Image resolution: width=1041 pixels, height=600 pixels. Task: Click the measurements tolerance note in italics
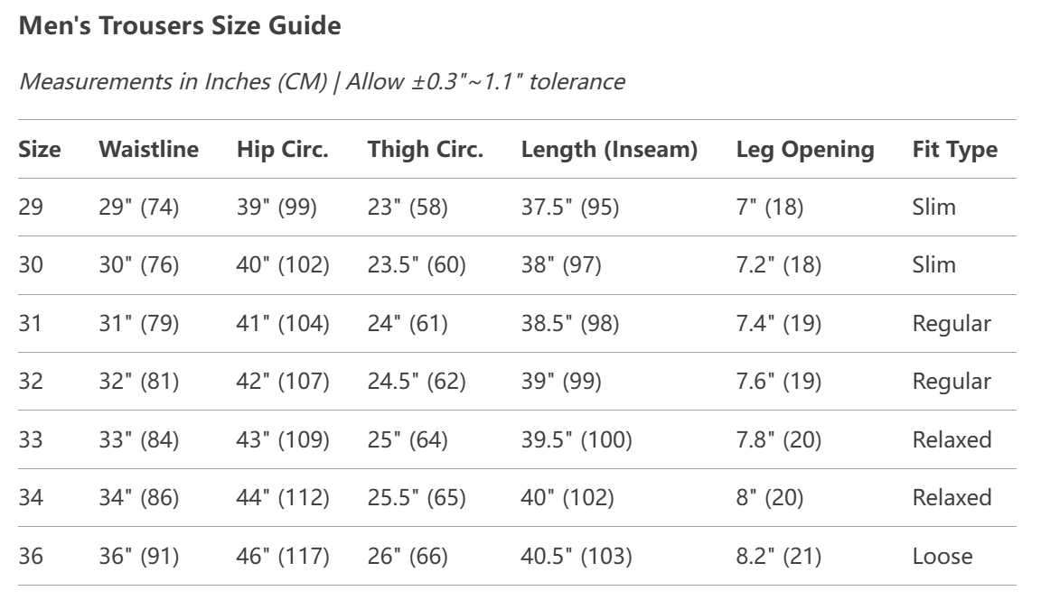(321, 81)
